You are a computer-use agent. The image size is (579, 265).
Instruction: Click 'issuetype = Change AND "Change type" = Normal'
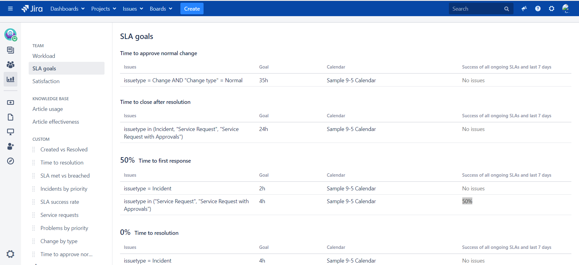coord(183,80)
